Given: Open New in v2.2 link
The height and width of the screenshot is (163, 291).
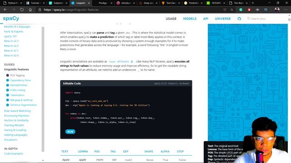Looking at the screenshot, I should point(11,46).
